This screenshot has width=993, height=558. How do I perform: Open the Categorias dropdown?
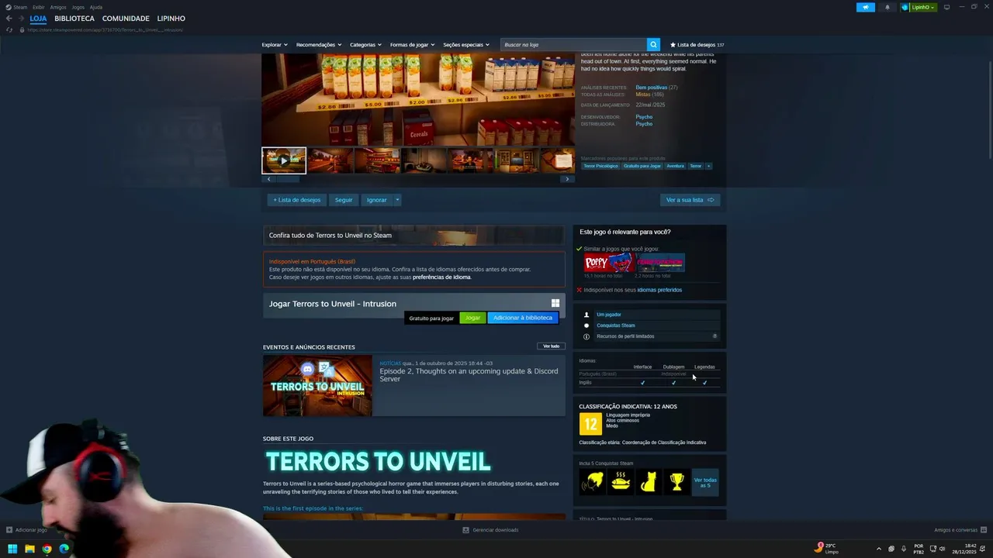(365, 45)
